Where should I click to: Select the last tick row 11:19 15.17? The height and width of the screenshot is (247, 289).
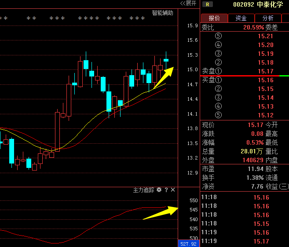tap(245, 241)
